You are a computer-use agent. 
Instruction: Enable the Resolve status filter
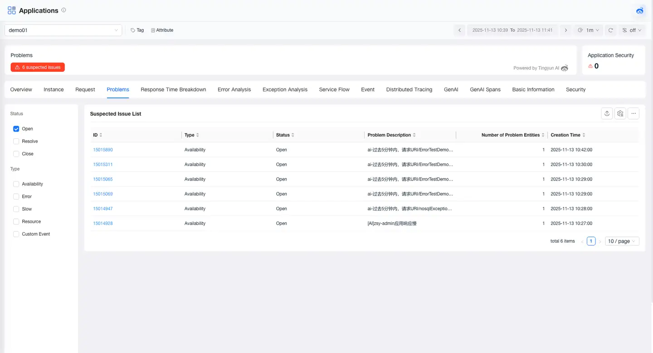click(16, 142)
